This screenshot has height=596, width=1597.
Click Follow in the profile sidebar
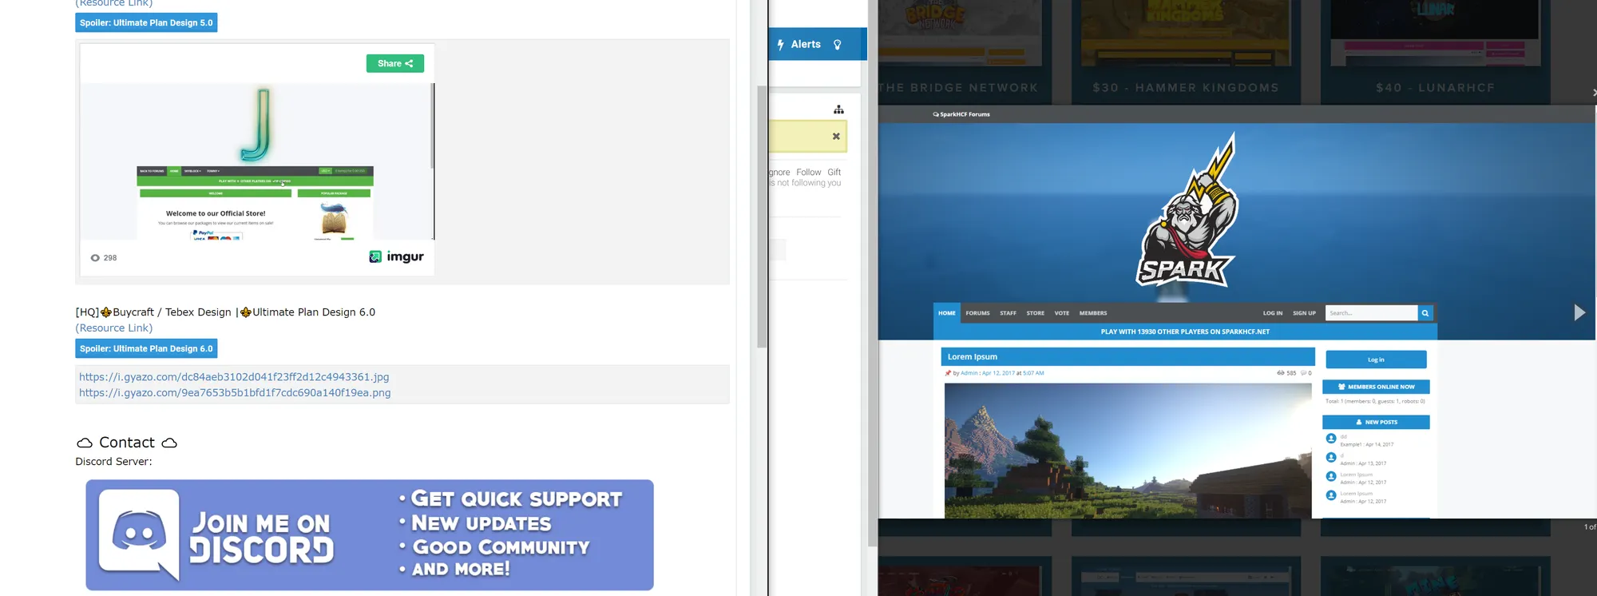pyautogui.click(x=808, y=173)
